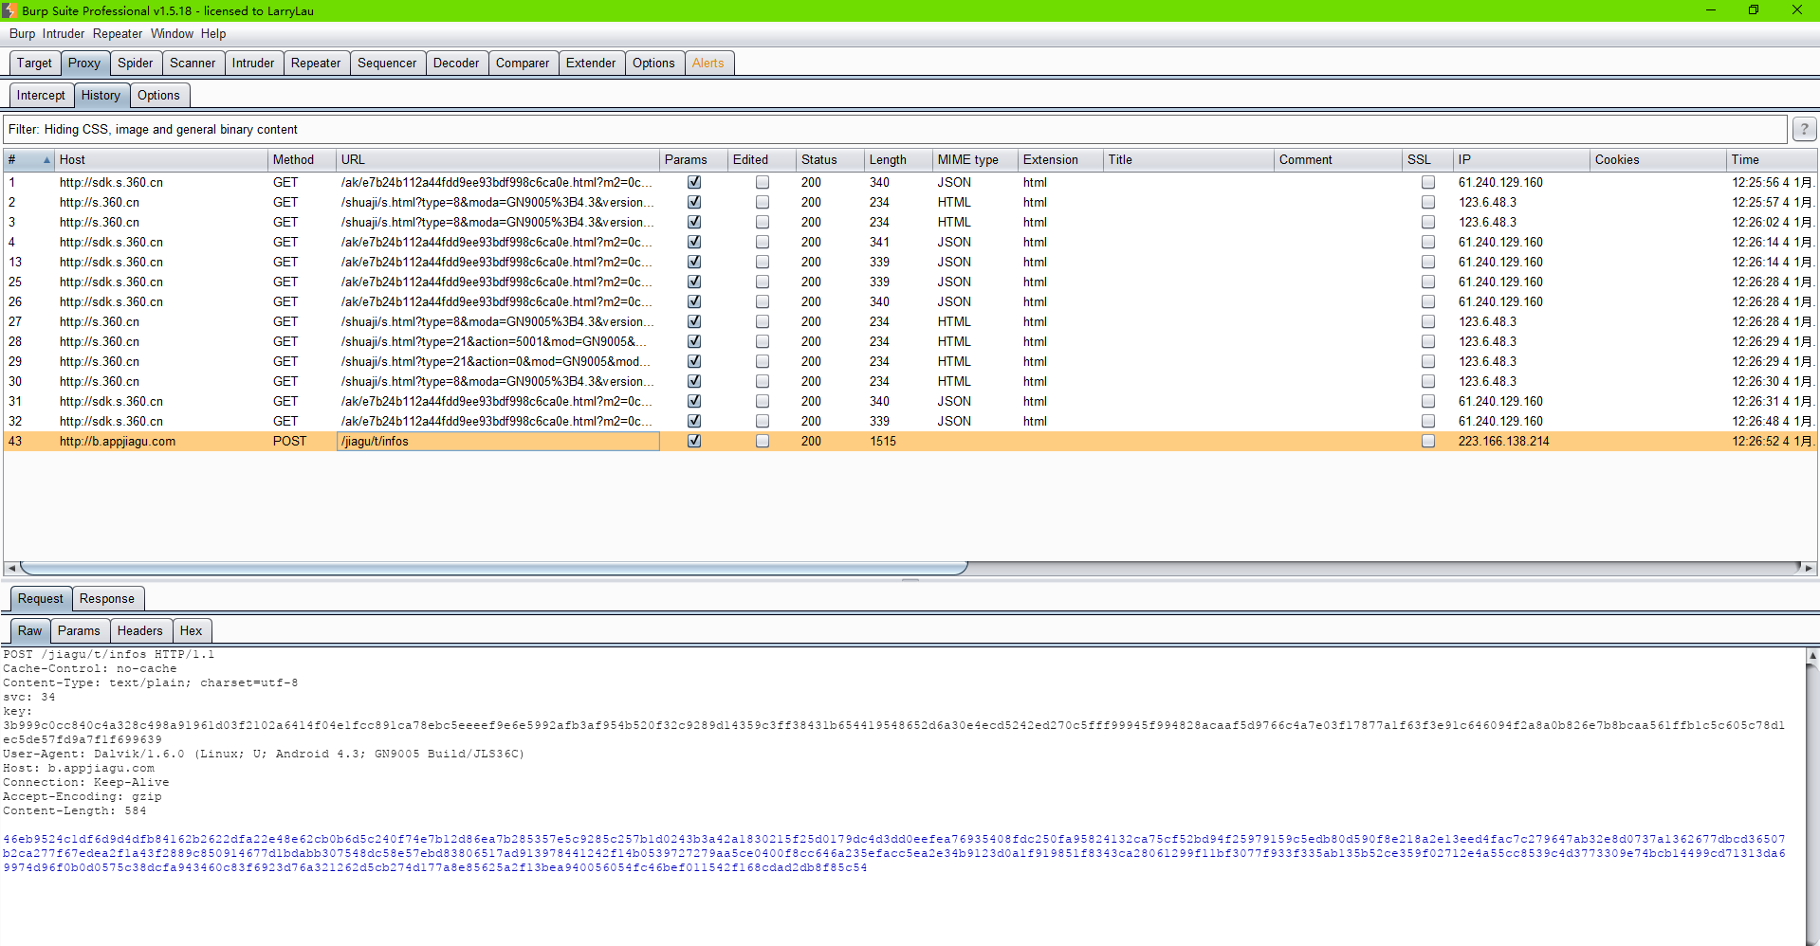The height and width of the screenshot is (946, 1820).
Task: Switch to the Response tab
Action: coord(107,598)
